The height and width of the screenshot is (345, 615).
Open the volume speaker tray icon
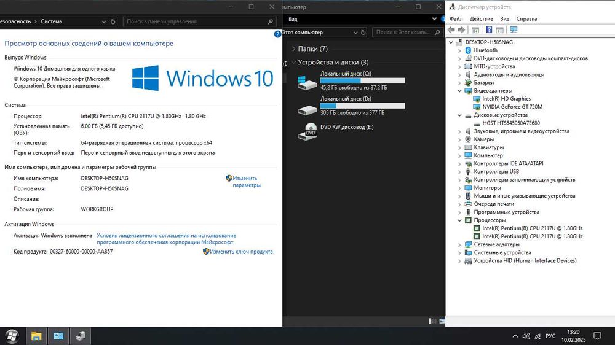(526, 336)
